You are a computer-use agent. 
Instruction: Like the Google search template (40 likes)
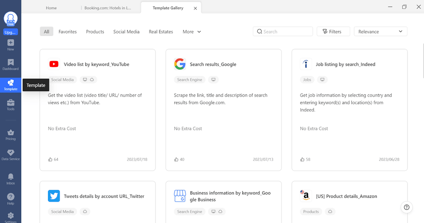click(176, 159)
